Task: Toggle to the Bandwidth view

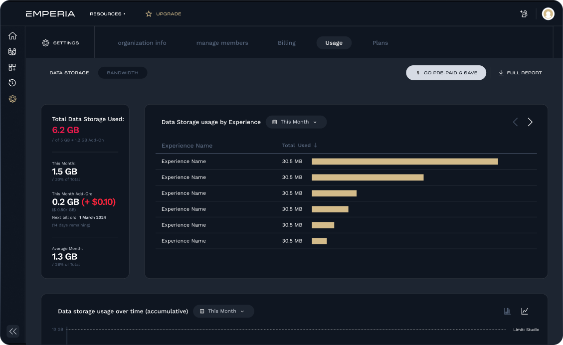Action: 122,73
